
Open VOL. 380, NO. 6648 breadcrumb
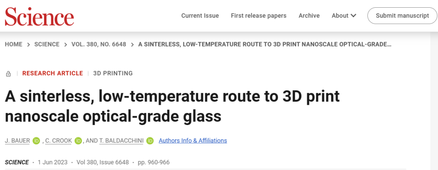(x=99, y=44)
